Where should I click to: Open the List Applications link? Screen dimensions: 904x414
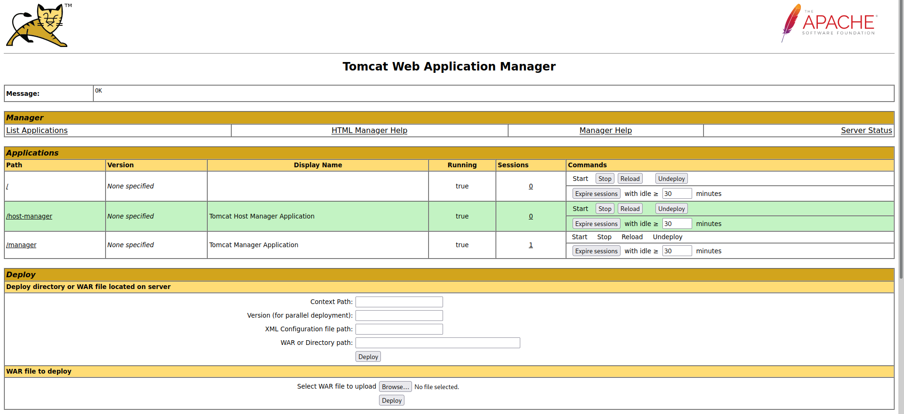(37, 131)
